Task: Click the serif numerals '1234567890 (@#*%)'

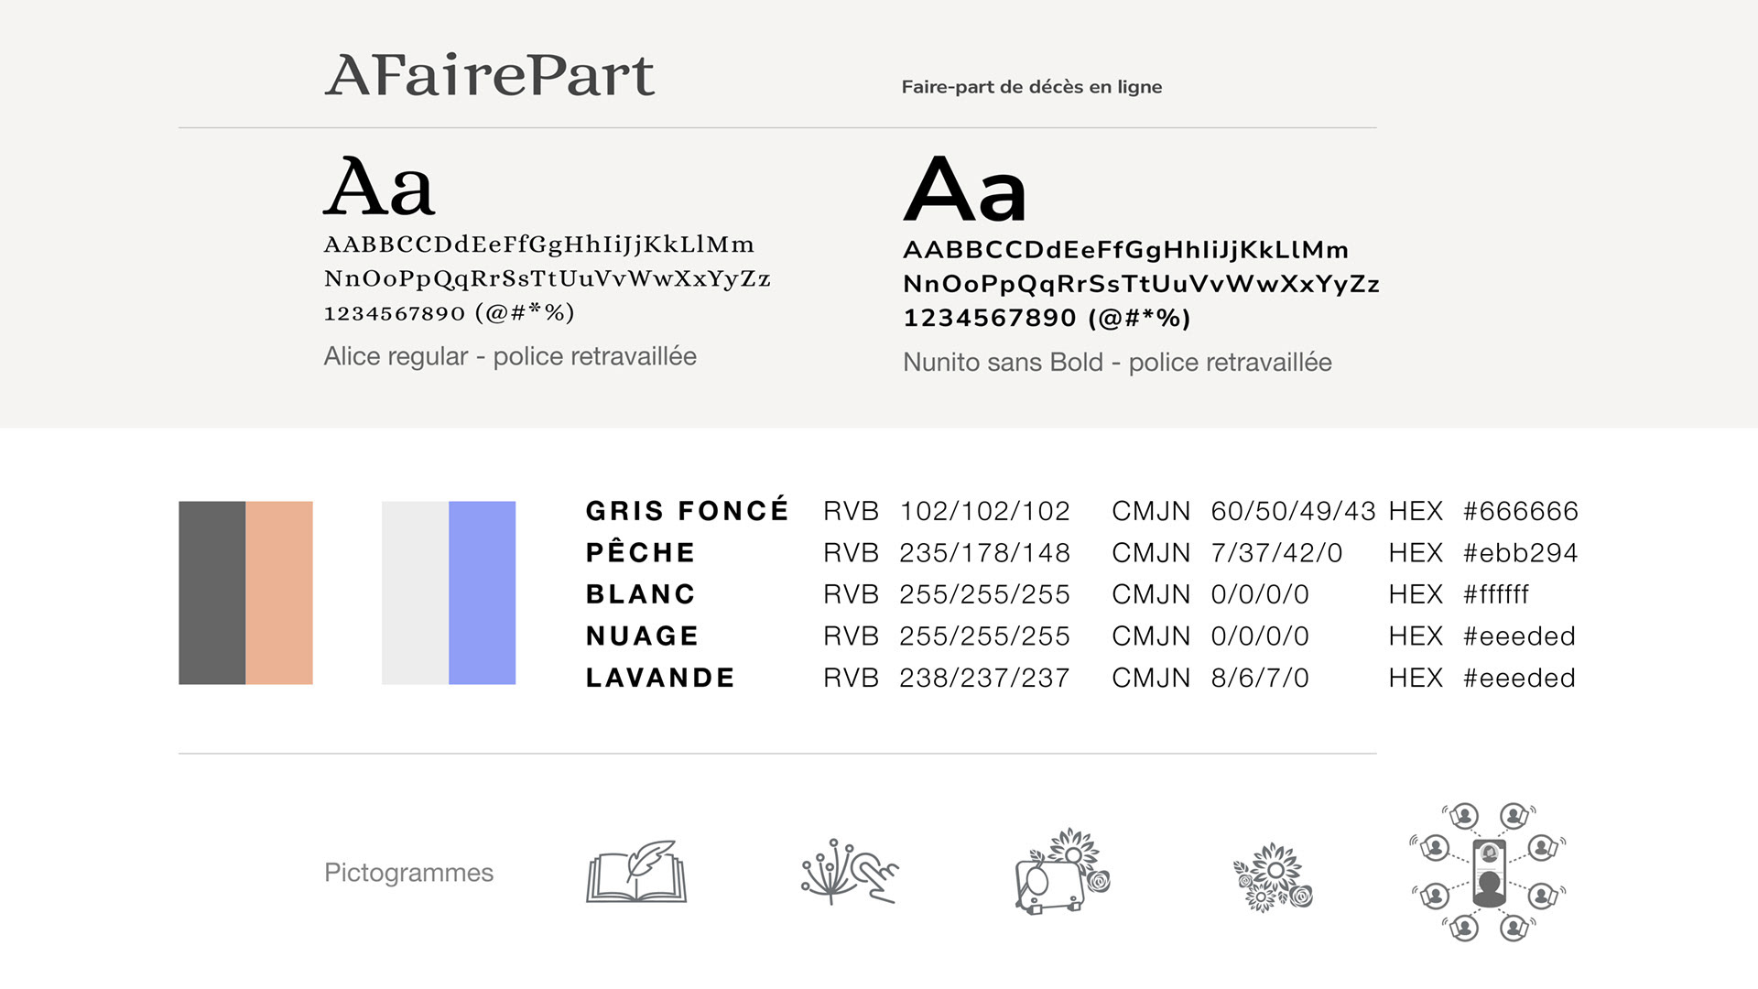Action: tap(450, 312)
